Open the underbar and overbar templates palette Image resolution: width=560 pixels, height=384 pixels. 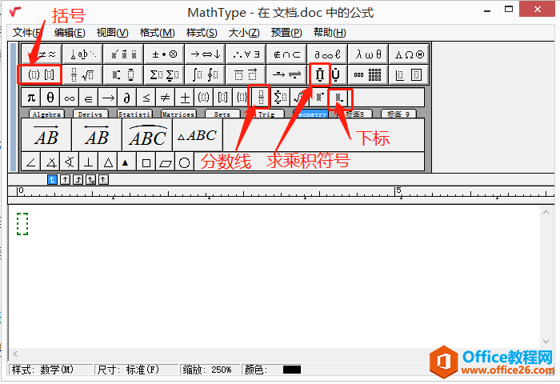246,74
